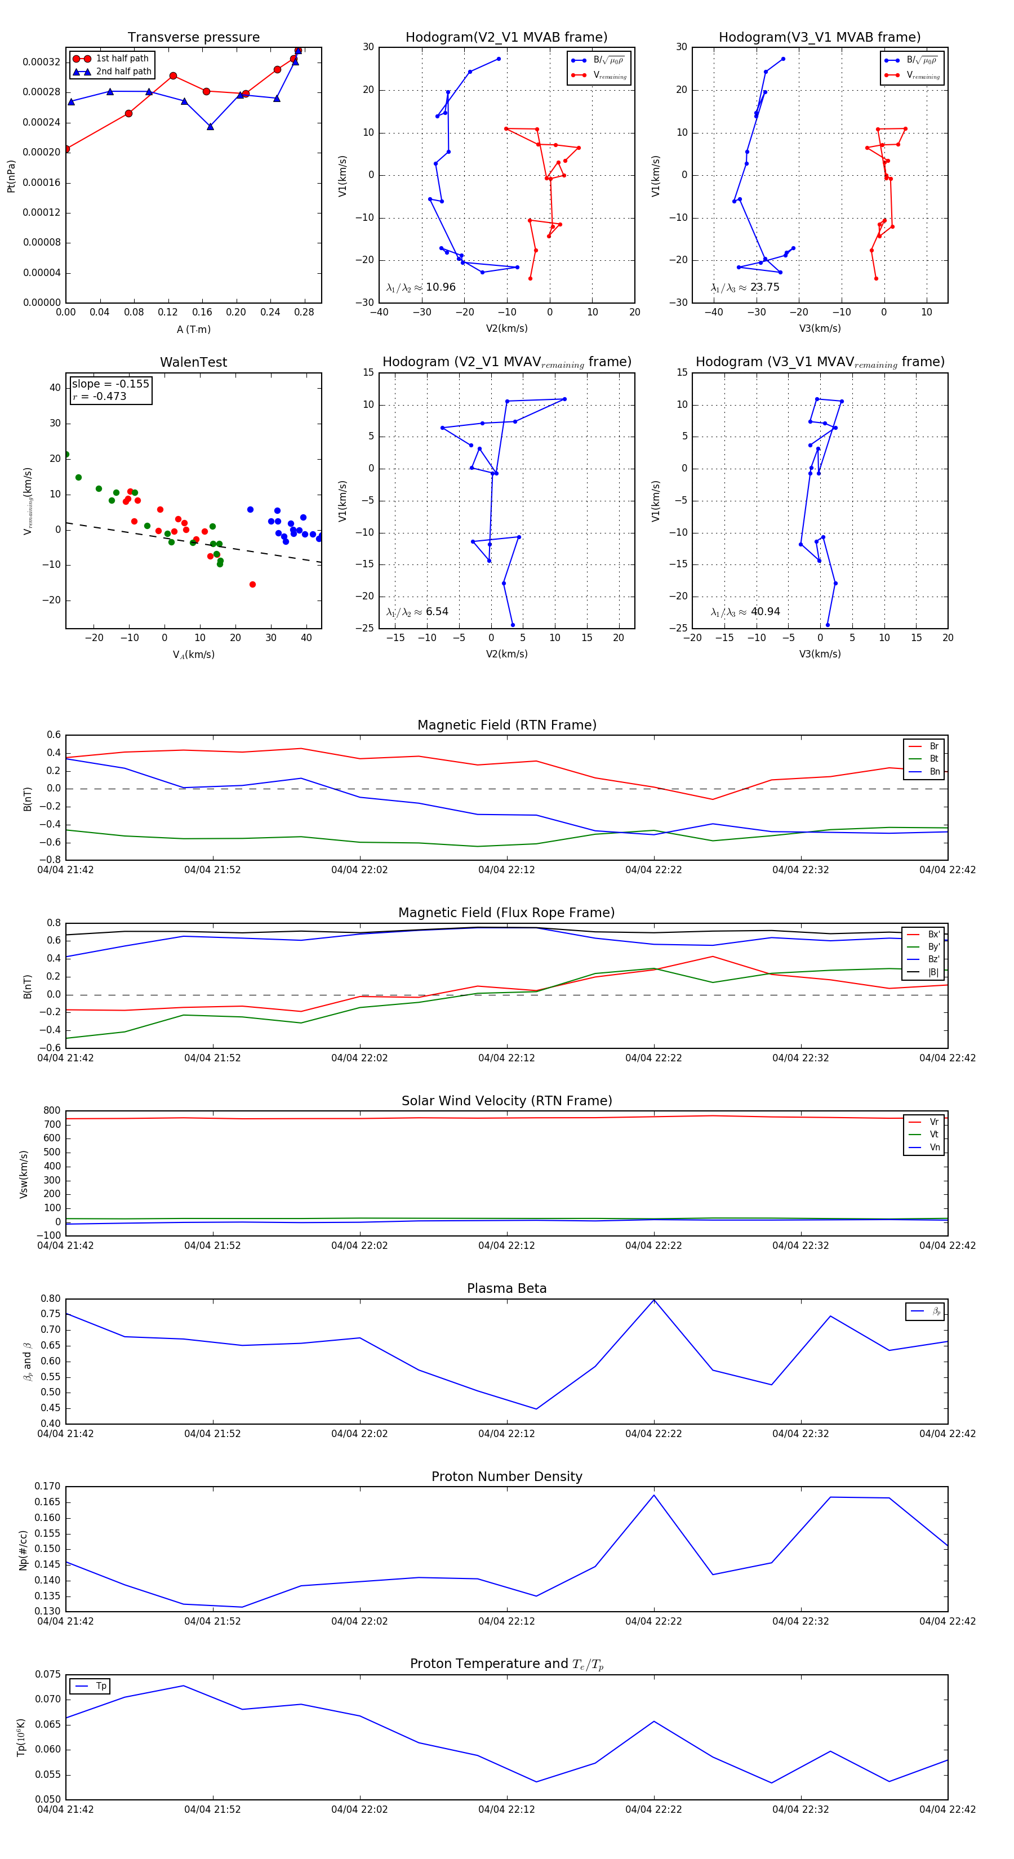This screenshot has height=1859, width=1014.
Task: Select '2nd half path' legend entry
Action: point(112,72)
